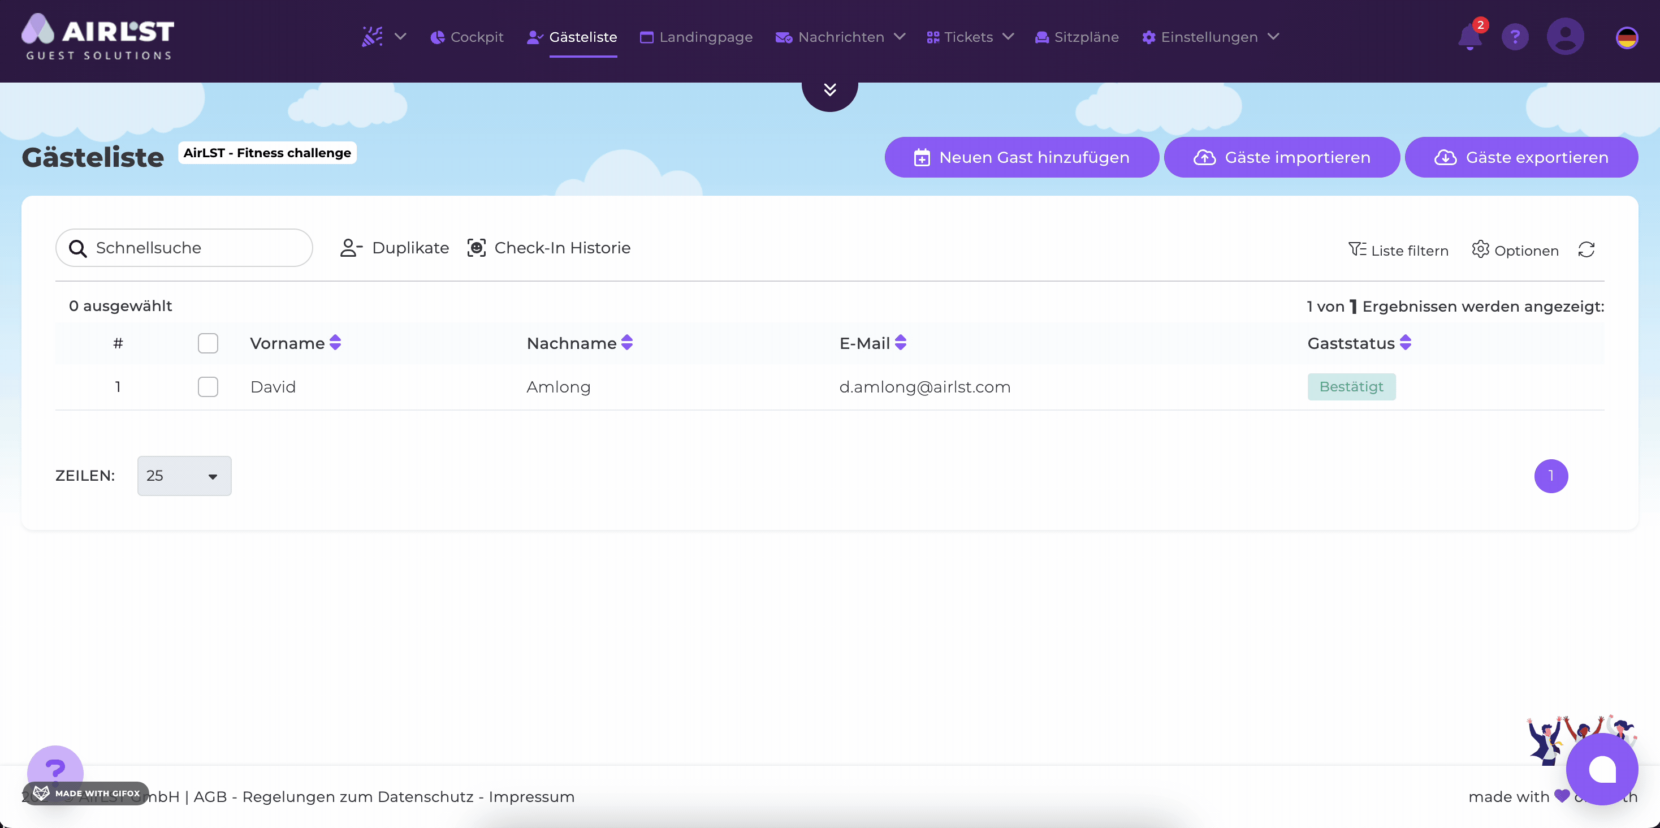This screenshot has width=1660, height=828.
Task: Sort the table by Vorname
Action: click(335, 342)
